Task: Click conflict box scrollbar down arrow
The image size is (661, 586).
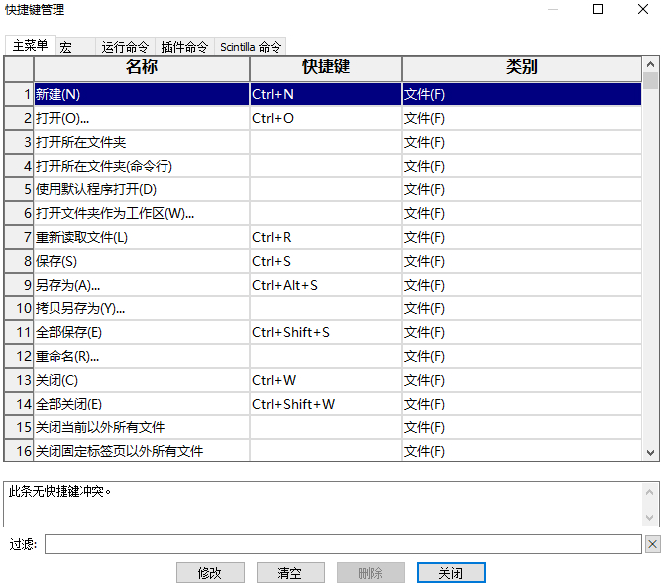Action: (x=650, y=517)
